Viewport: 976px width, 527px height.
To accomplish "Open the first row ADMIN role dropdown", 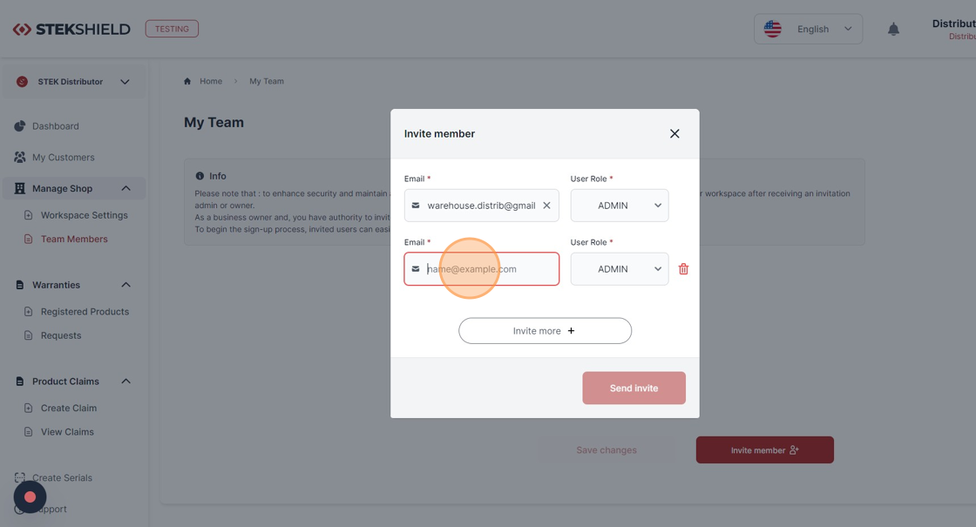I will click(620, 206).
